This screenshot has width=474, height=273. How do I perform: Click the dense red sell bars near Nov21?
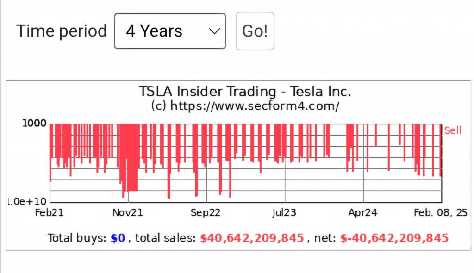click(x=130, y=157)
